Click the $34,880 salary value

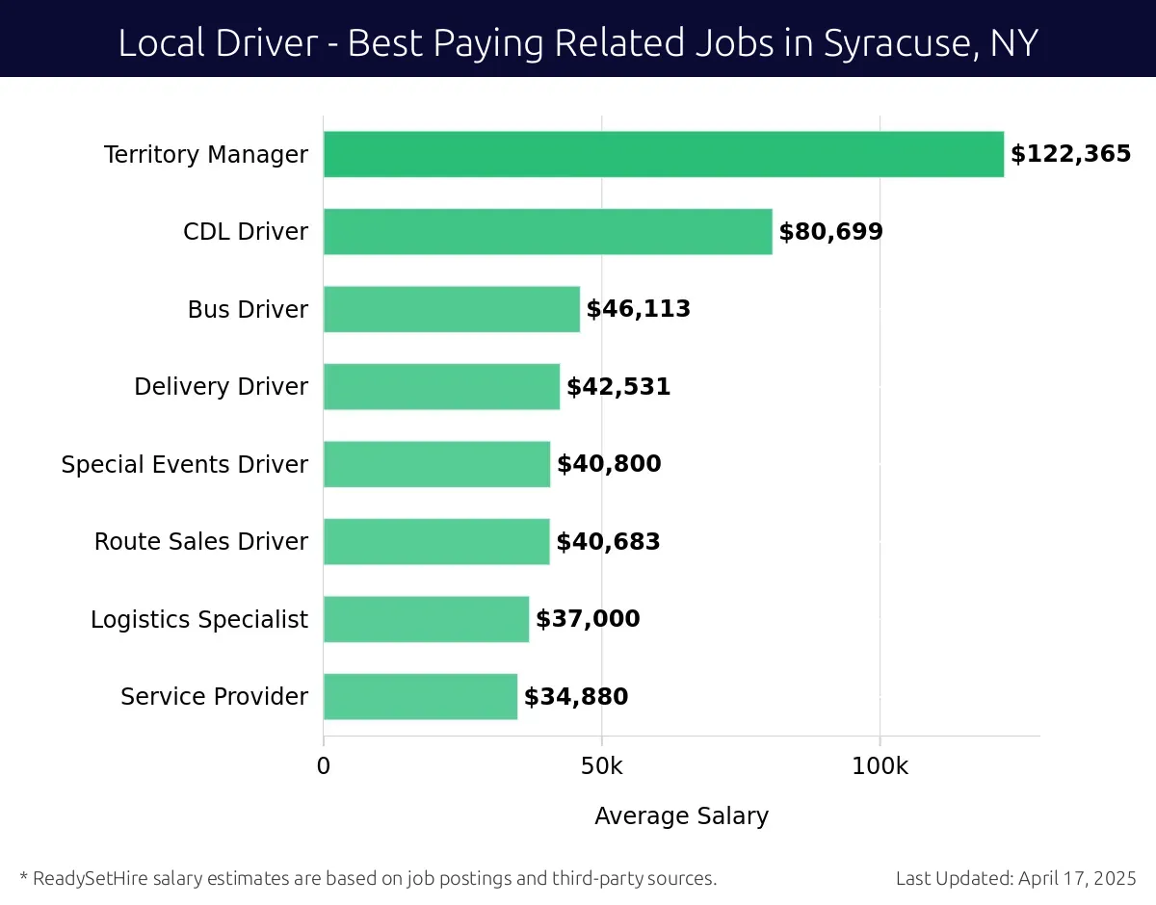click(x=576, y=697)
